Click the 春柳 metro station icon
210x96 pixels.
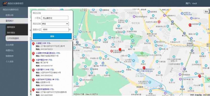point(172,21)
